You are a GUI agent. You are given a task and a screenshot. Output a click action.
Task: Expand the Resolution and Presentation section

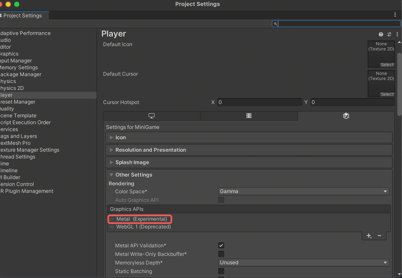(x=150, y=150)
